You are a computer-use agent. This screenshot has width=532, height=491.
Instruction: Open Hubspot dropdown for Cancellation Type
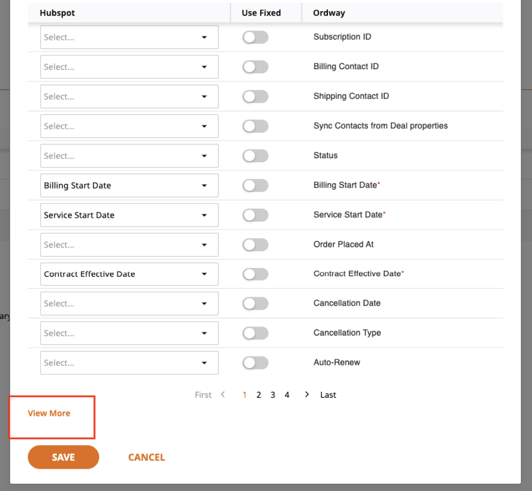(x=129, y=333)
